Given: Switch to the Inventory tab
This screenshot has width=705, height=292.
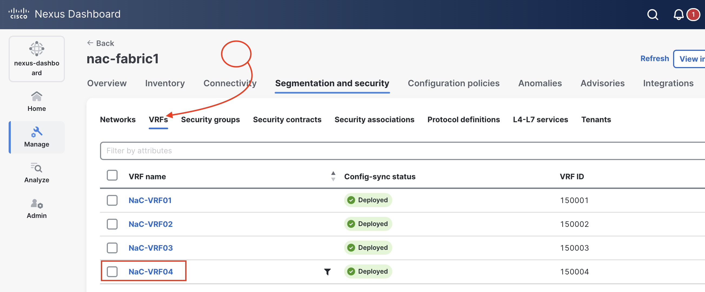Looking at the screenshot, I should (x=165, y=83).
